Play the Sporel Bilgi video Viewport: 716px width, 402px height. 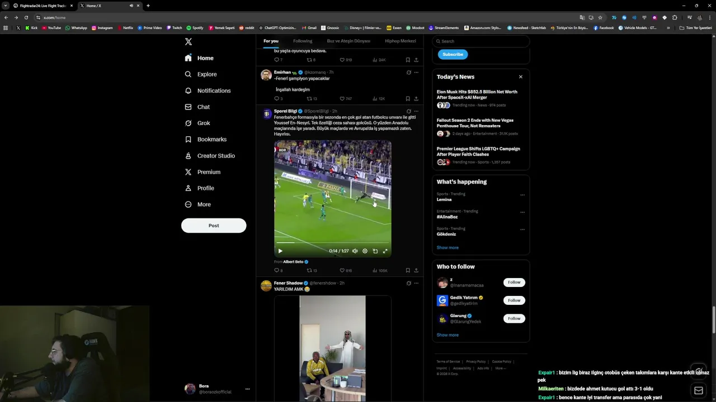(x=280, y=251)
